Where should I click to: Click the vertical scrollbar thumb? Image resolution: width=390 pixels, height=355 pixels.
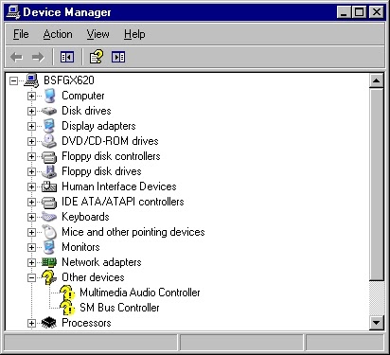376,185
